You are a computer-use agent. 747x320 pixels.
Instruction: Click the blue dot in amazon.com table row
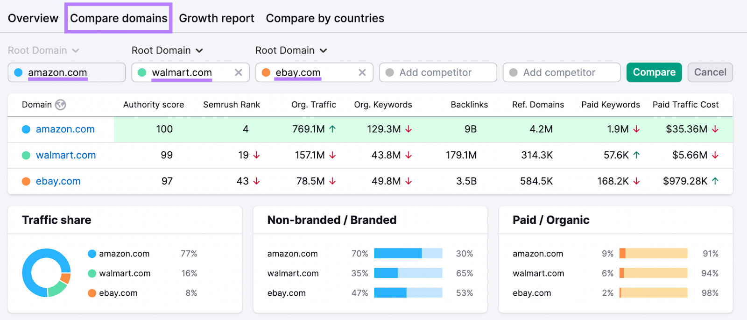point(26,129)
